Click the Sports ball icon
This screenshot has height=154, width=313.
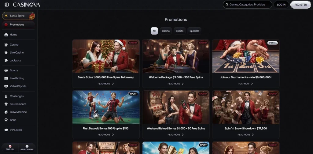point(6,70)
